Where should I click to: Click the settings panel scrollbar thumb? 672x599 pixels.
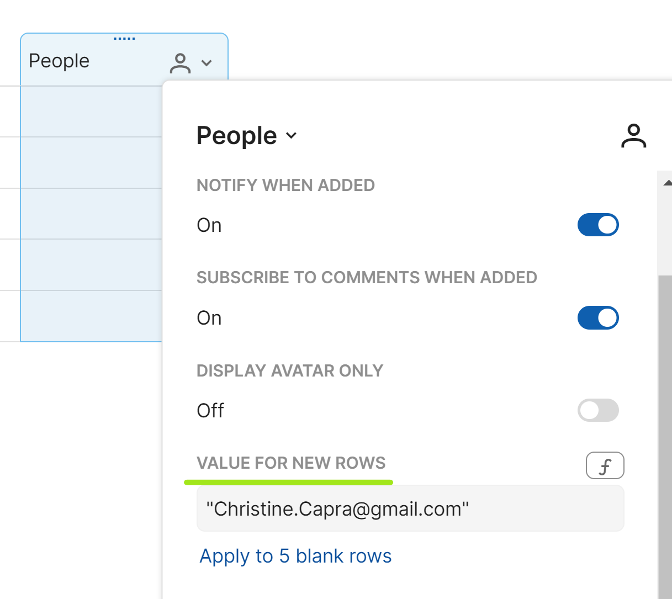click(665, 431)
